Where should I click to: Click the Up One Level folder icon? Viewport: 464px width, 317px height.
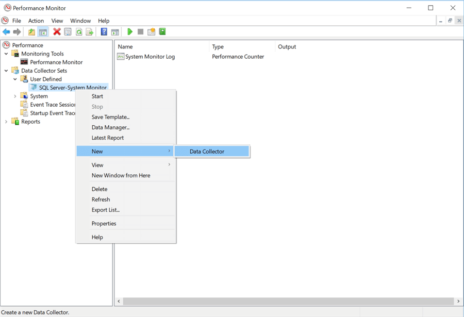click(x=31, y=32)
